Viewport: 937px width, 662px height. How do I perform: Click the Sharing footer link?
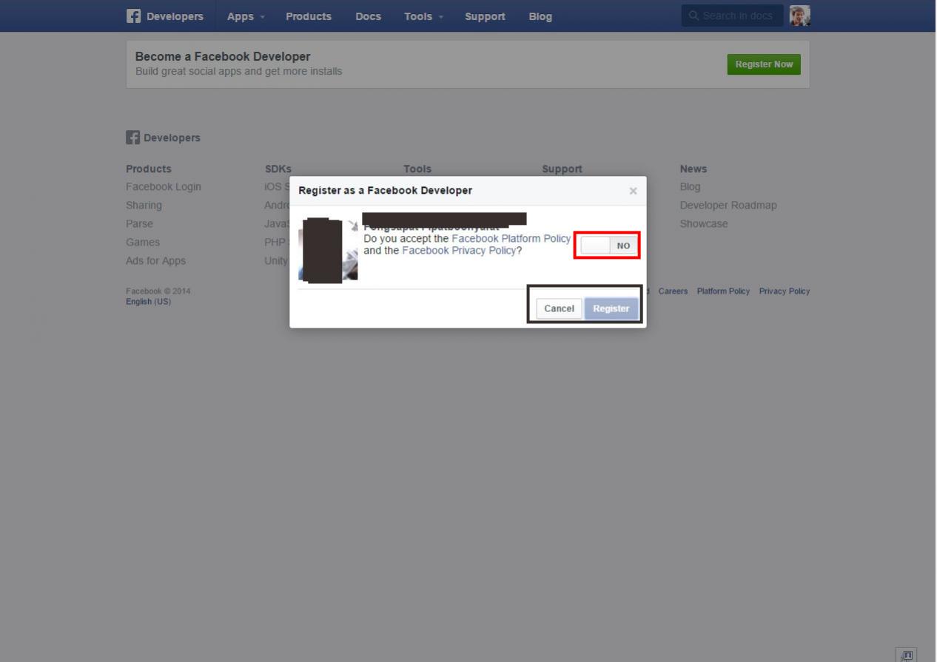(144, 205)
